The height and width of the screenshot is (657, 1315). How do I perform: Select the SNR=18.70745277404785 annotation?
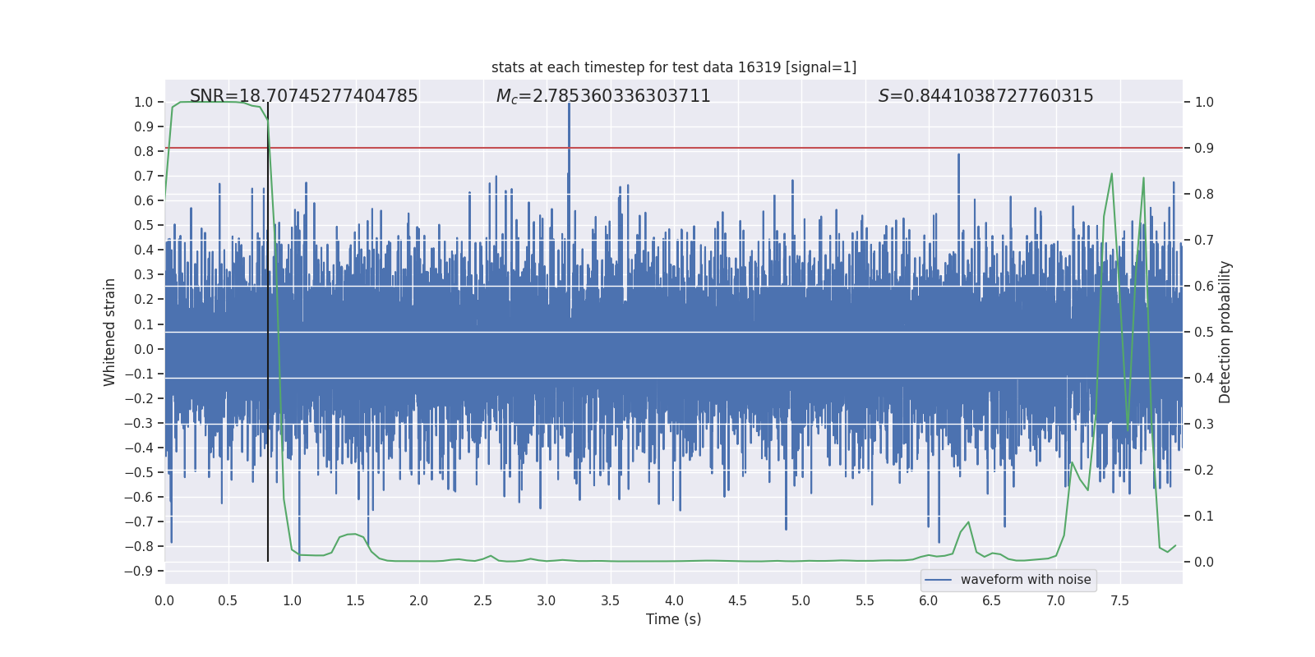point(304,96)
